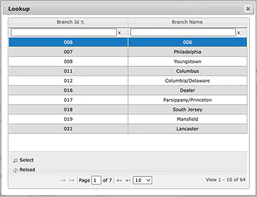Open the rows-per-page dropdown
This screenshot has width=257, height=197.
point(142,180)
